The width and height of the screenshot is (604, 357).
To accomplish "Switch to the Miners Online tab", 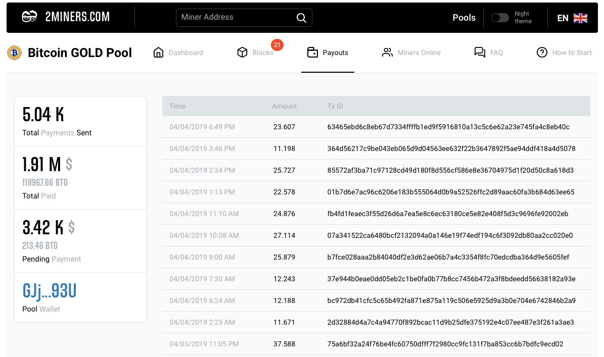I will [419, 53].
